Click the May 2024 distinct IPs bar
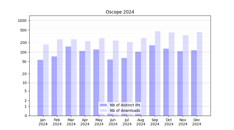234x130 pixels. [96, 82]
